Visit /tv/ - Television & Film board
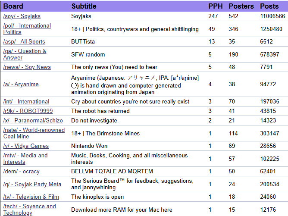 pos(31,197)
